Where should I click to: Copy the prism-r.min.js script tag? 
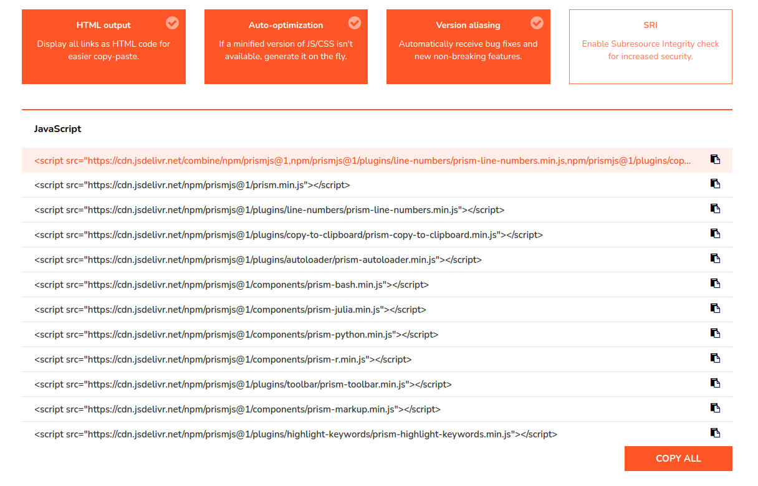[x=715, y=358]
